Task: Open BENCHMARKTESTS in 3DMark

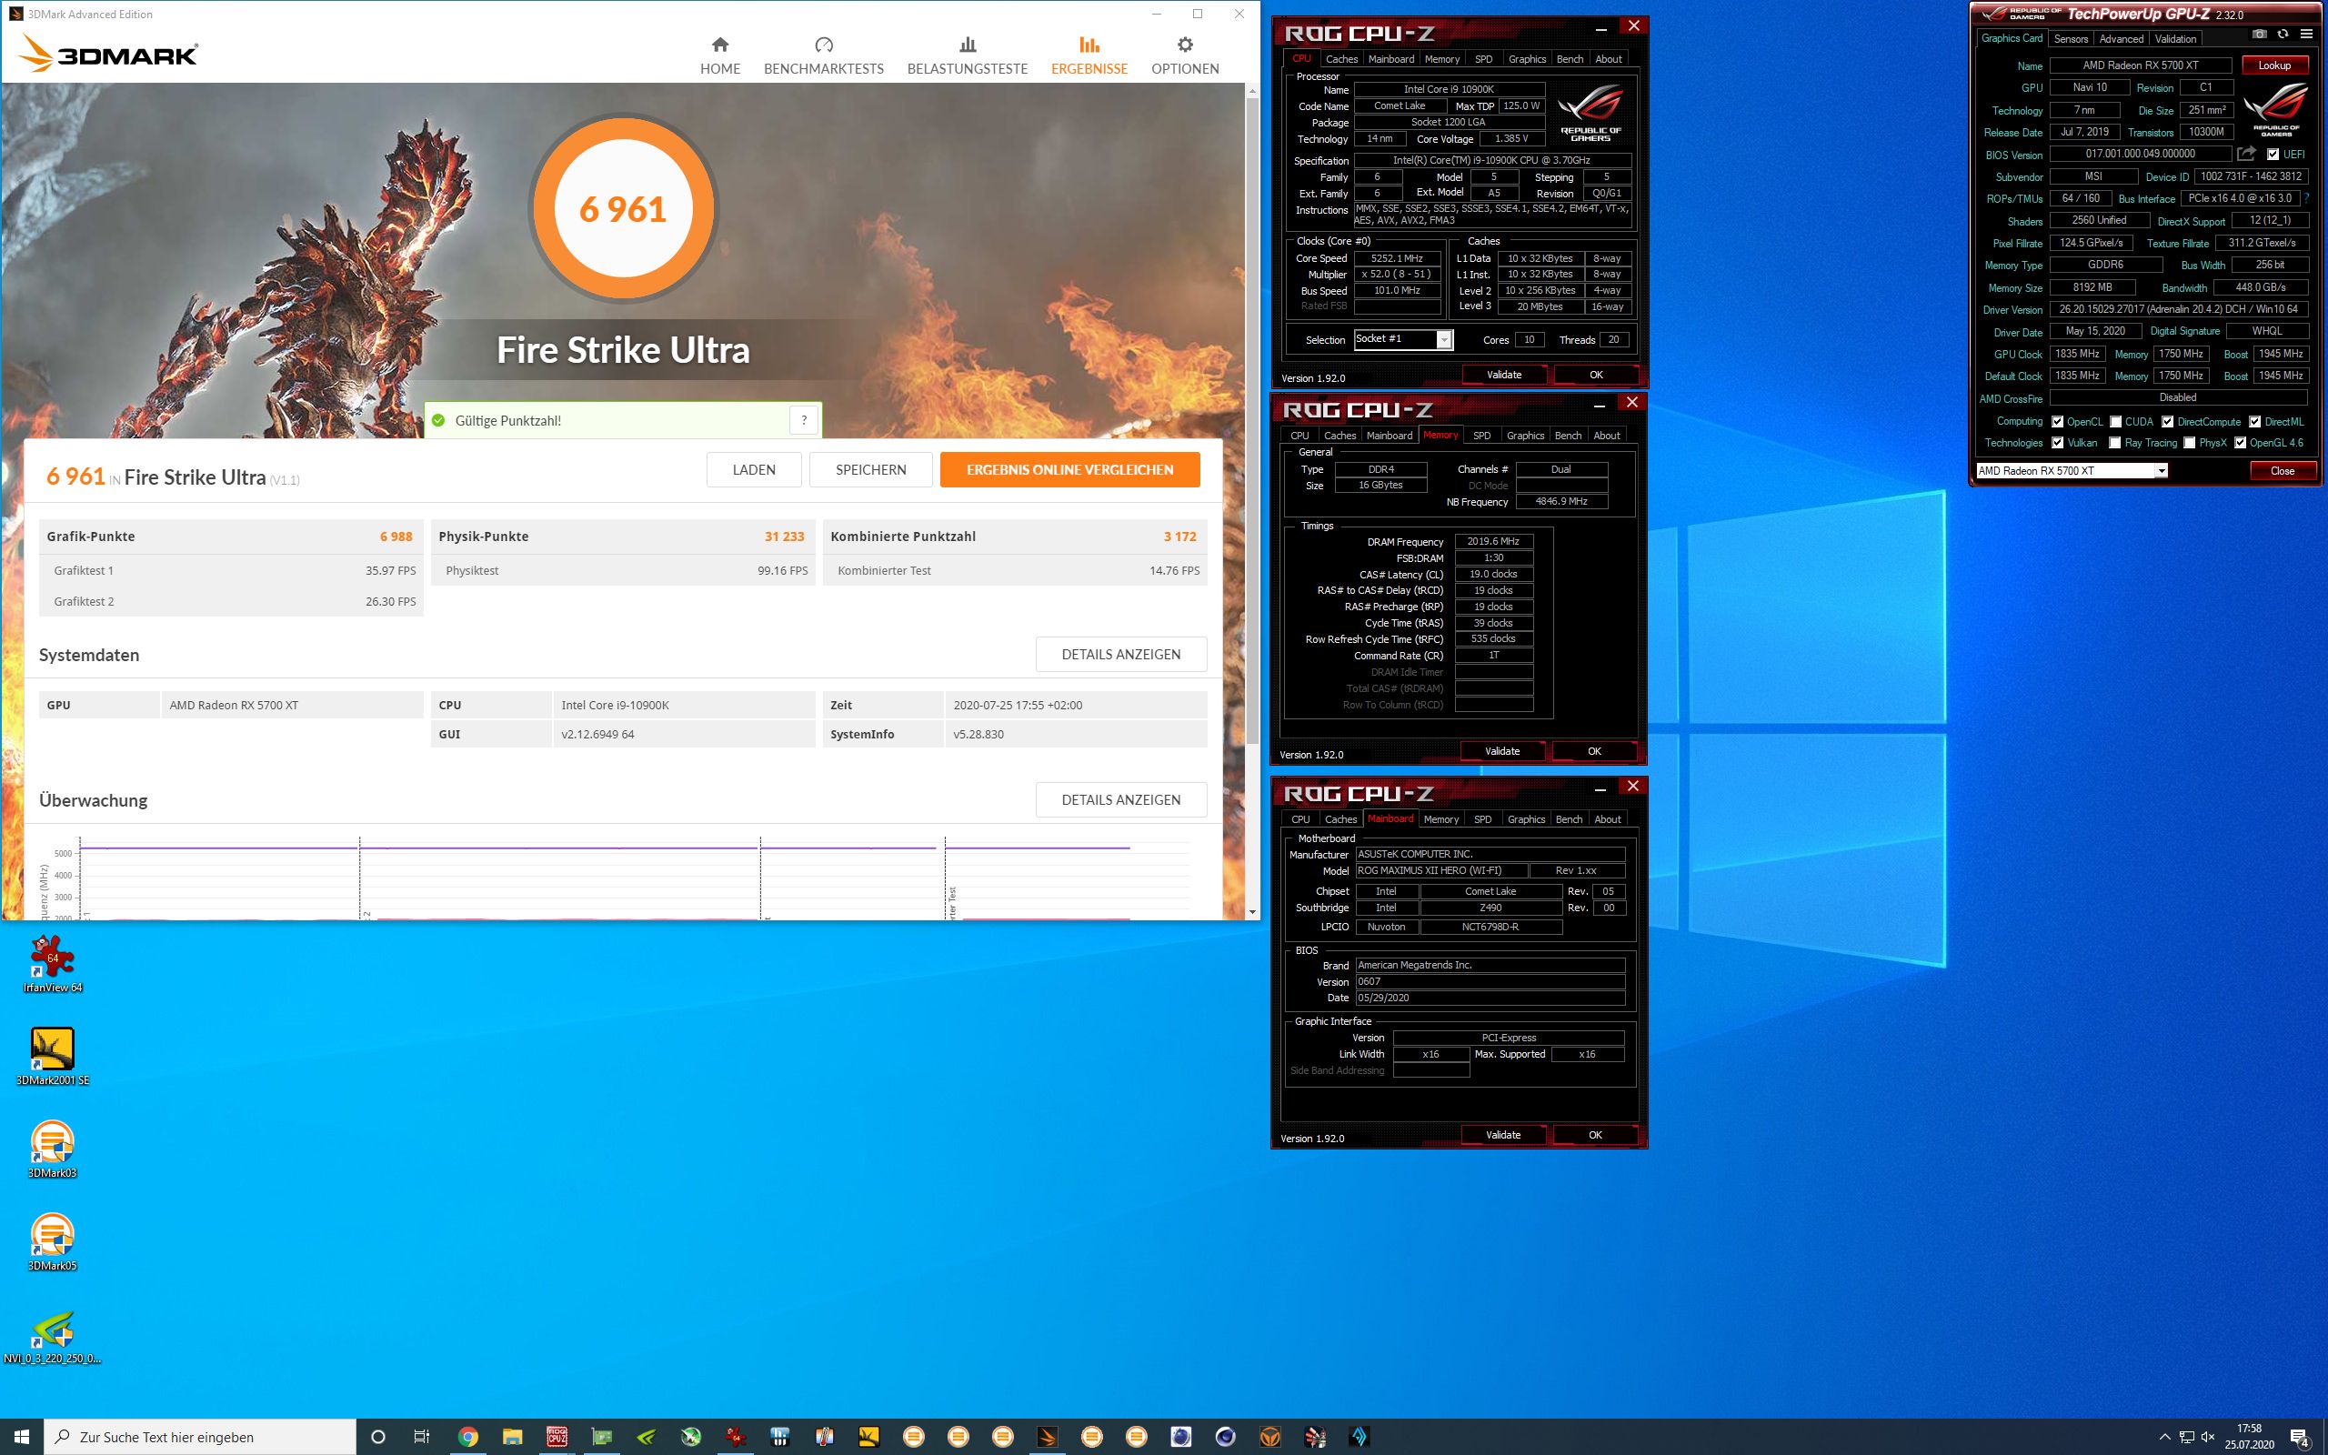Action: [824, 55]
